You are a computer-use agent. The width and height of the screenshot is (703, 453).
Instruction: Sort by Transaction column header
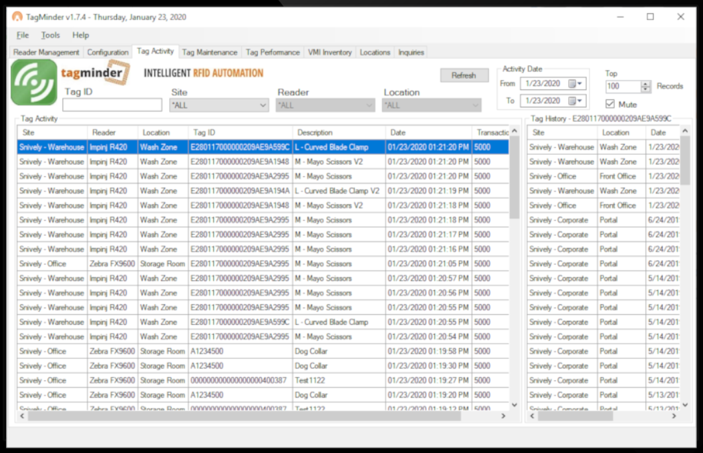coord(491,133)
